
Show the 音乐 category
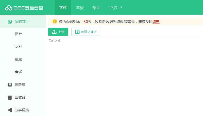[x=18, y=72]
